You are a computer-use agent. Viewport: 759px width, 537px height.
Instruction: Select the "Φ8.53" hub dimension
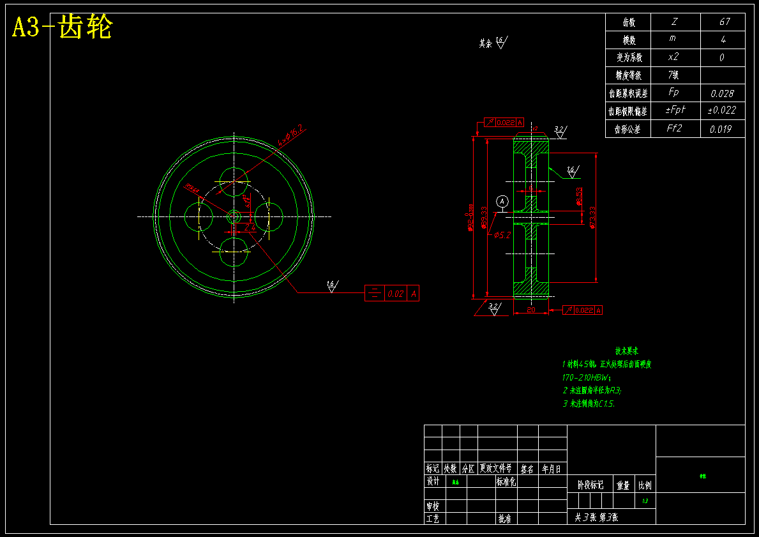pos(580,197)
